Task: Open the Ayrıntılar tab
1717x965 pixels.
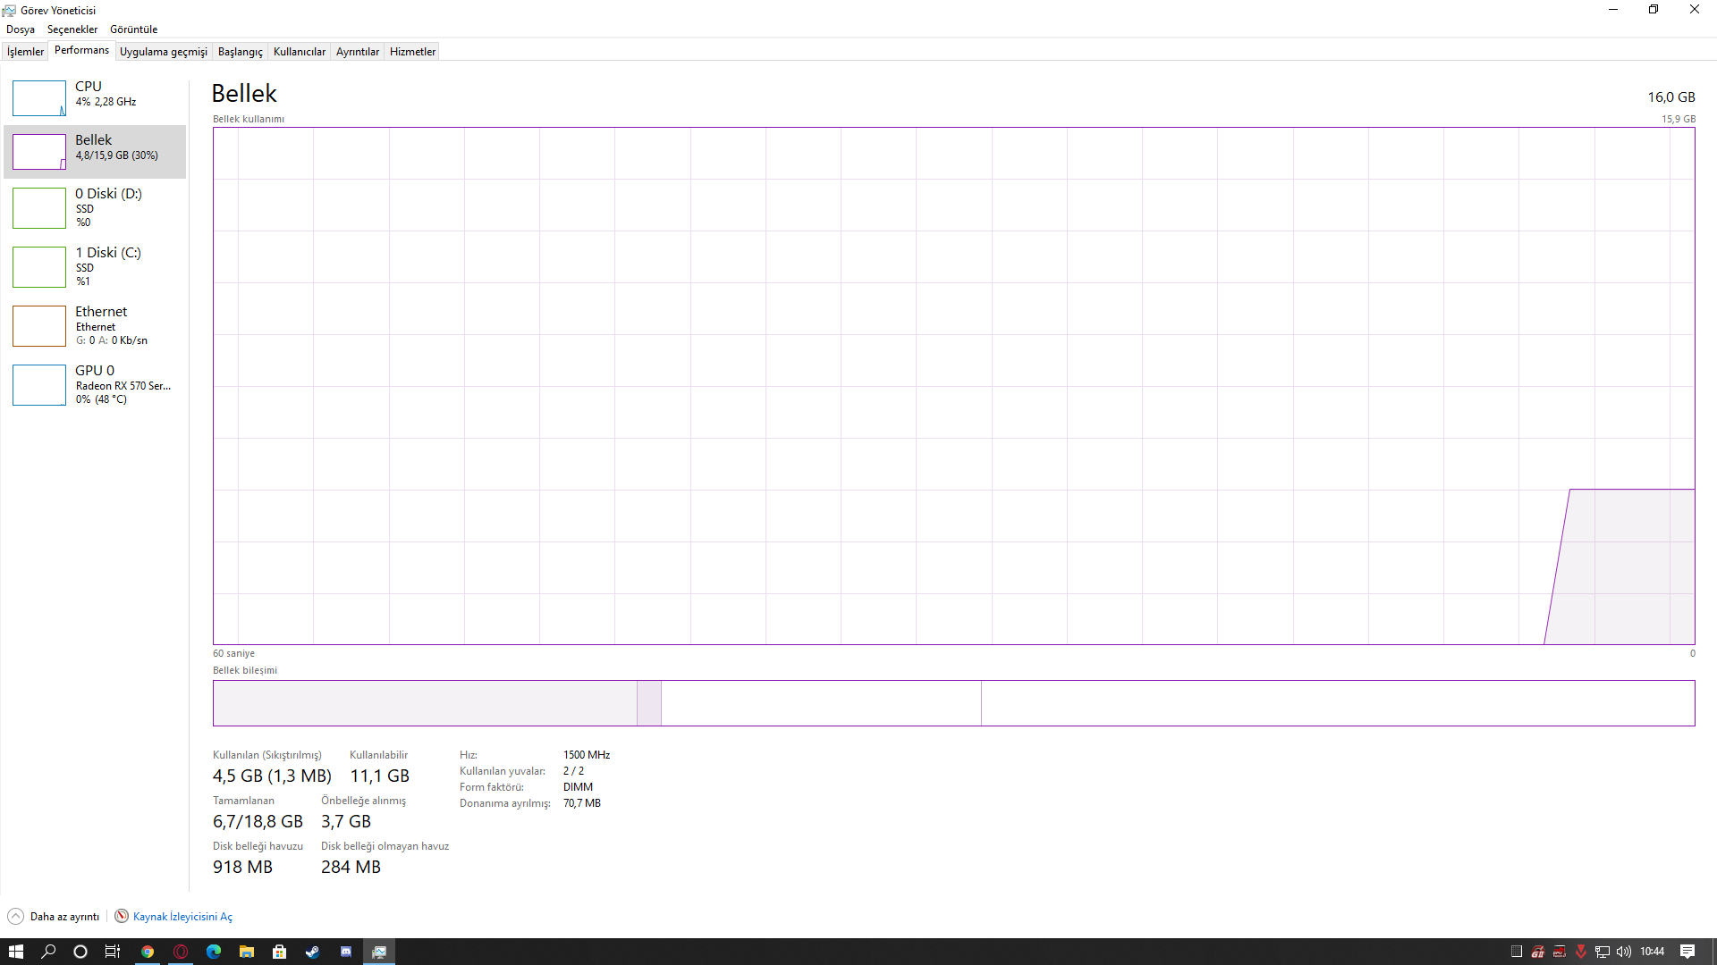Action: point(357,52)
